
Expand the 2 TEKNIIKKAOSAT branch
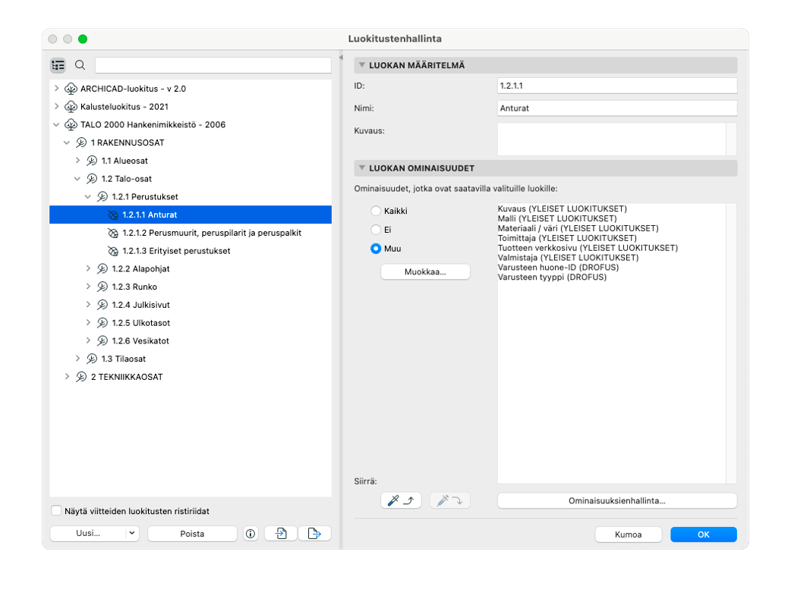click(x=67, y=376)
